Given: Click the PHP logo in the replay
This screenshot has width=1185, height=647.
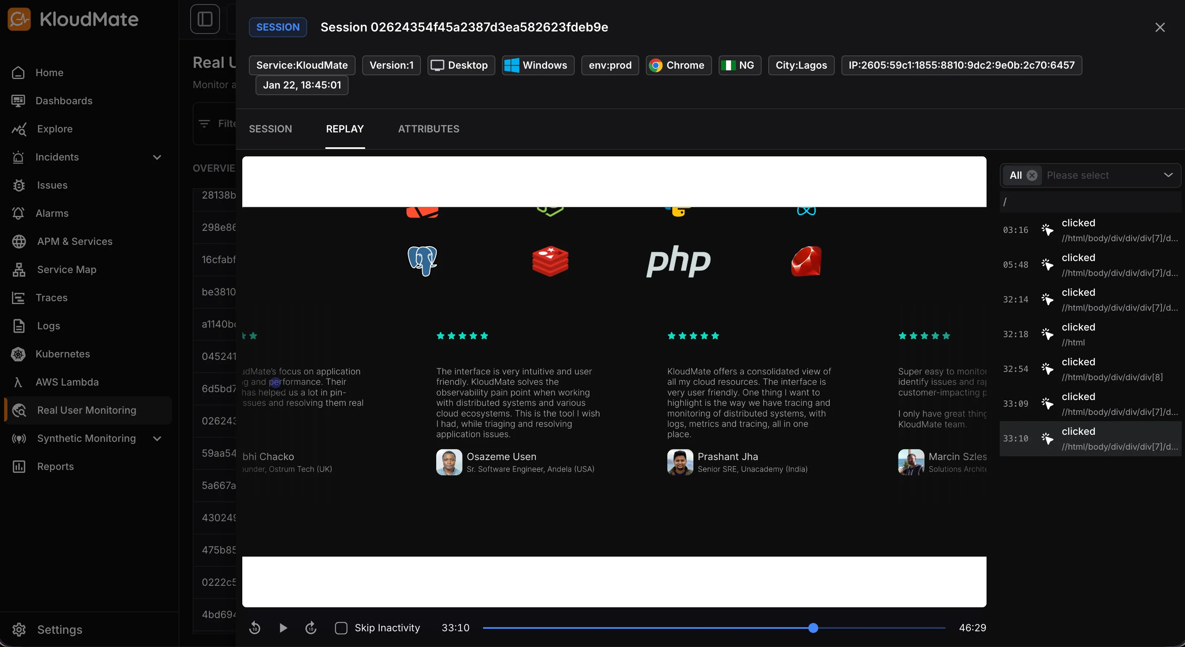Looking at the screenshot, I should point(679,261).
